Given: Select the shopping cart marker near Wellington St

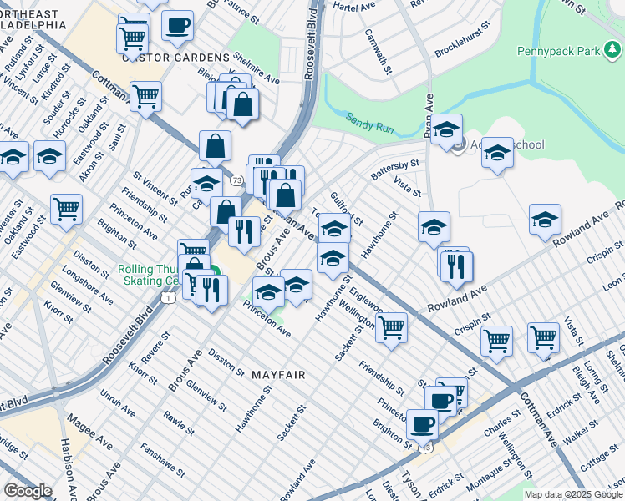Looking at the screenshot, I should pos(391,329).
